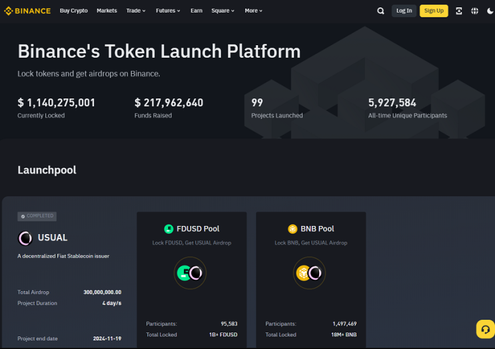This screenshot has width=495, height=349.
Task: Open the search magnifier icon
Action: pyautogui.click(x=380, y=11)
